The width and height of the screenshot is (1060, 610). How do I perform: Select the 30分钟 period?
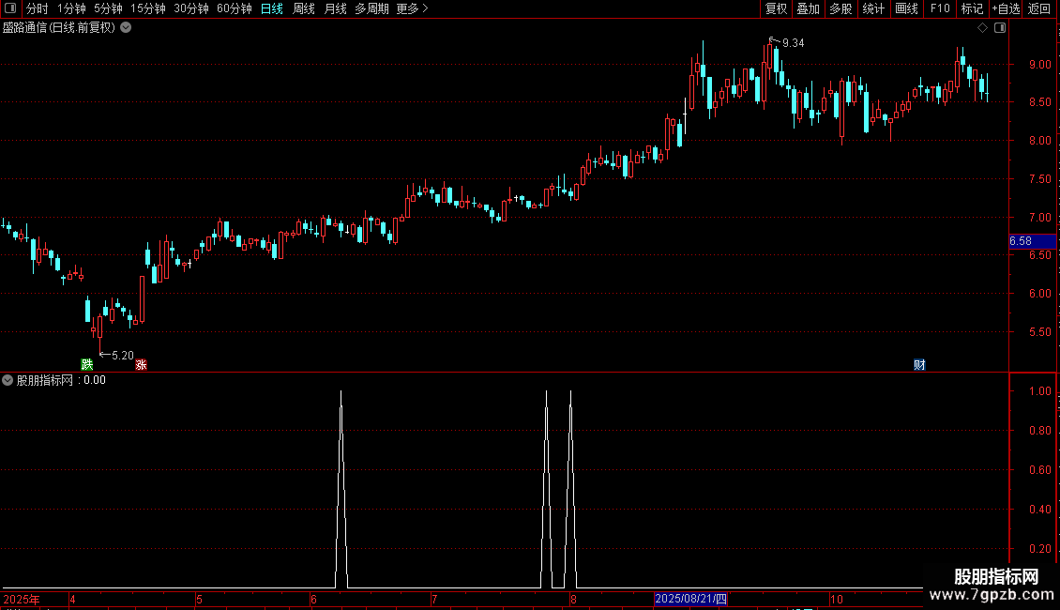click(191, 8)
